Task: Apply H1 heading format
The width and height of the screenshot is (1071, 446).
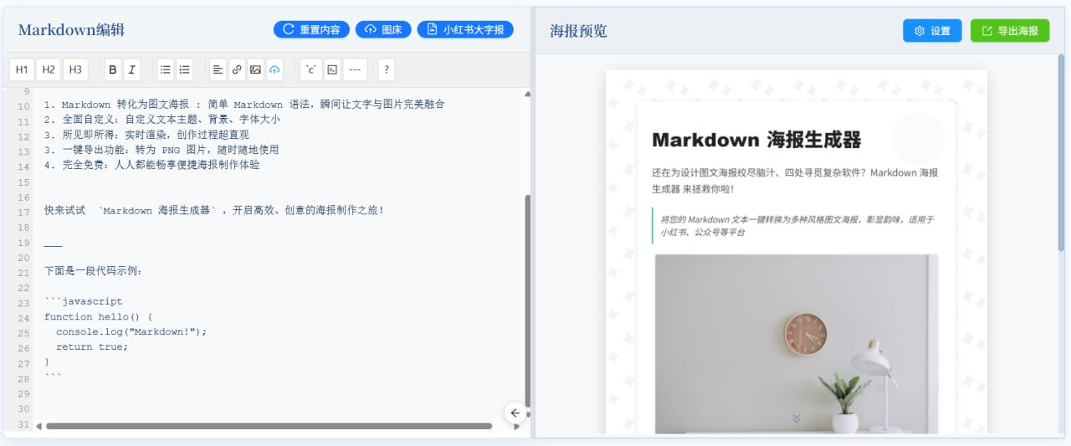Action: tap(22, 69)
